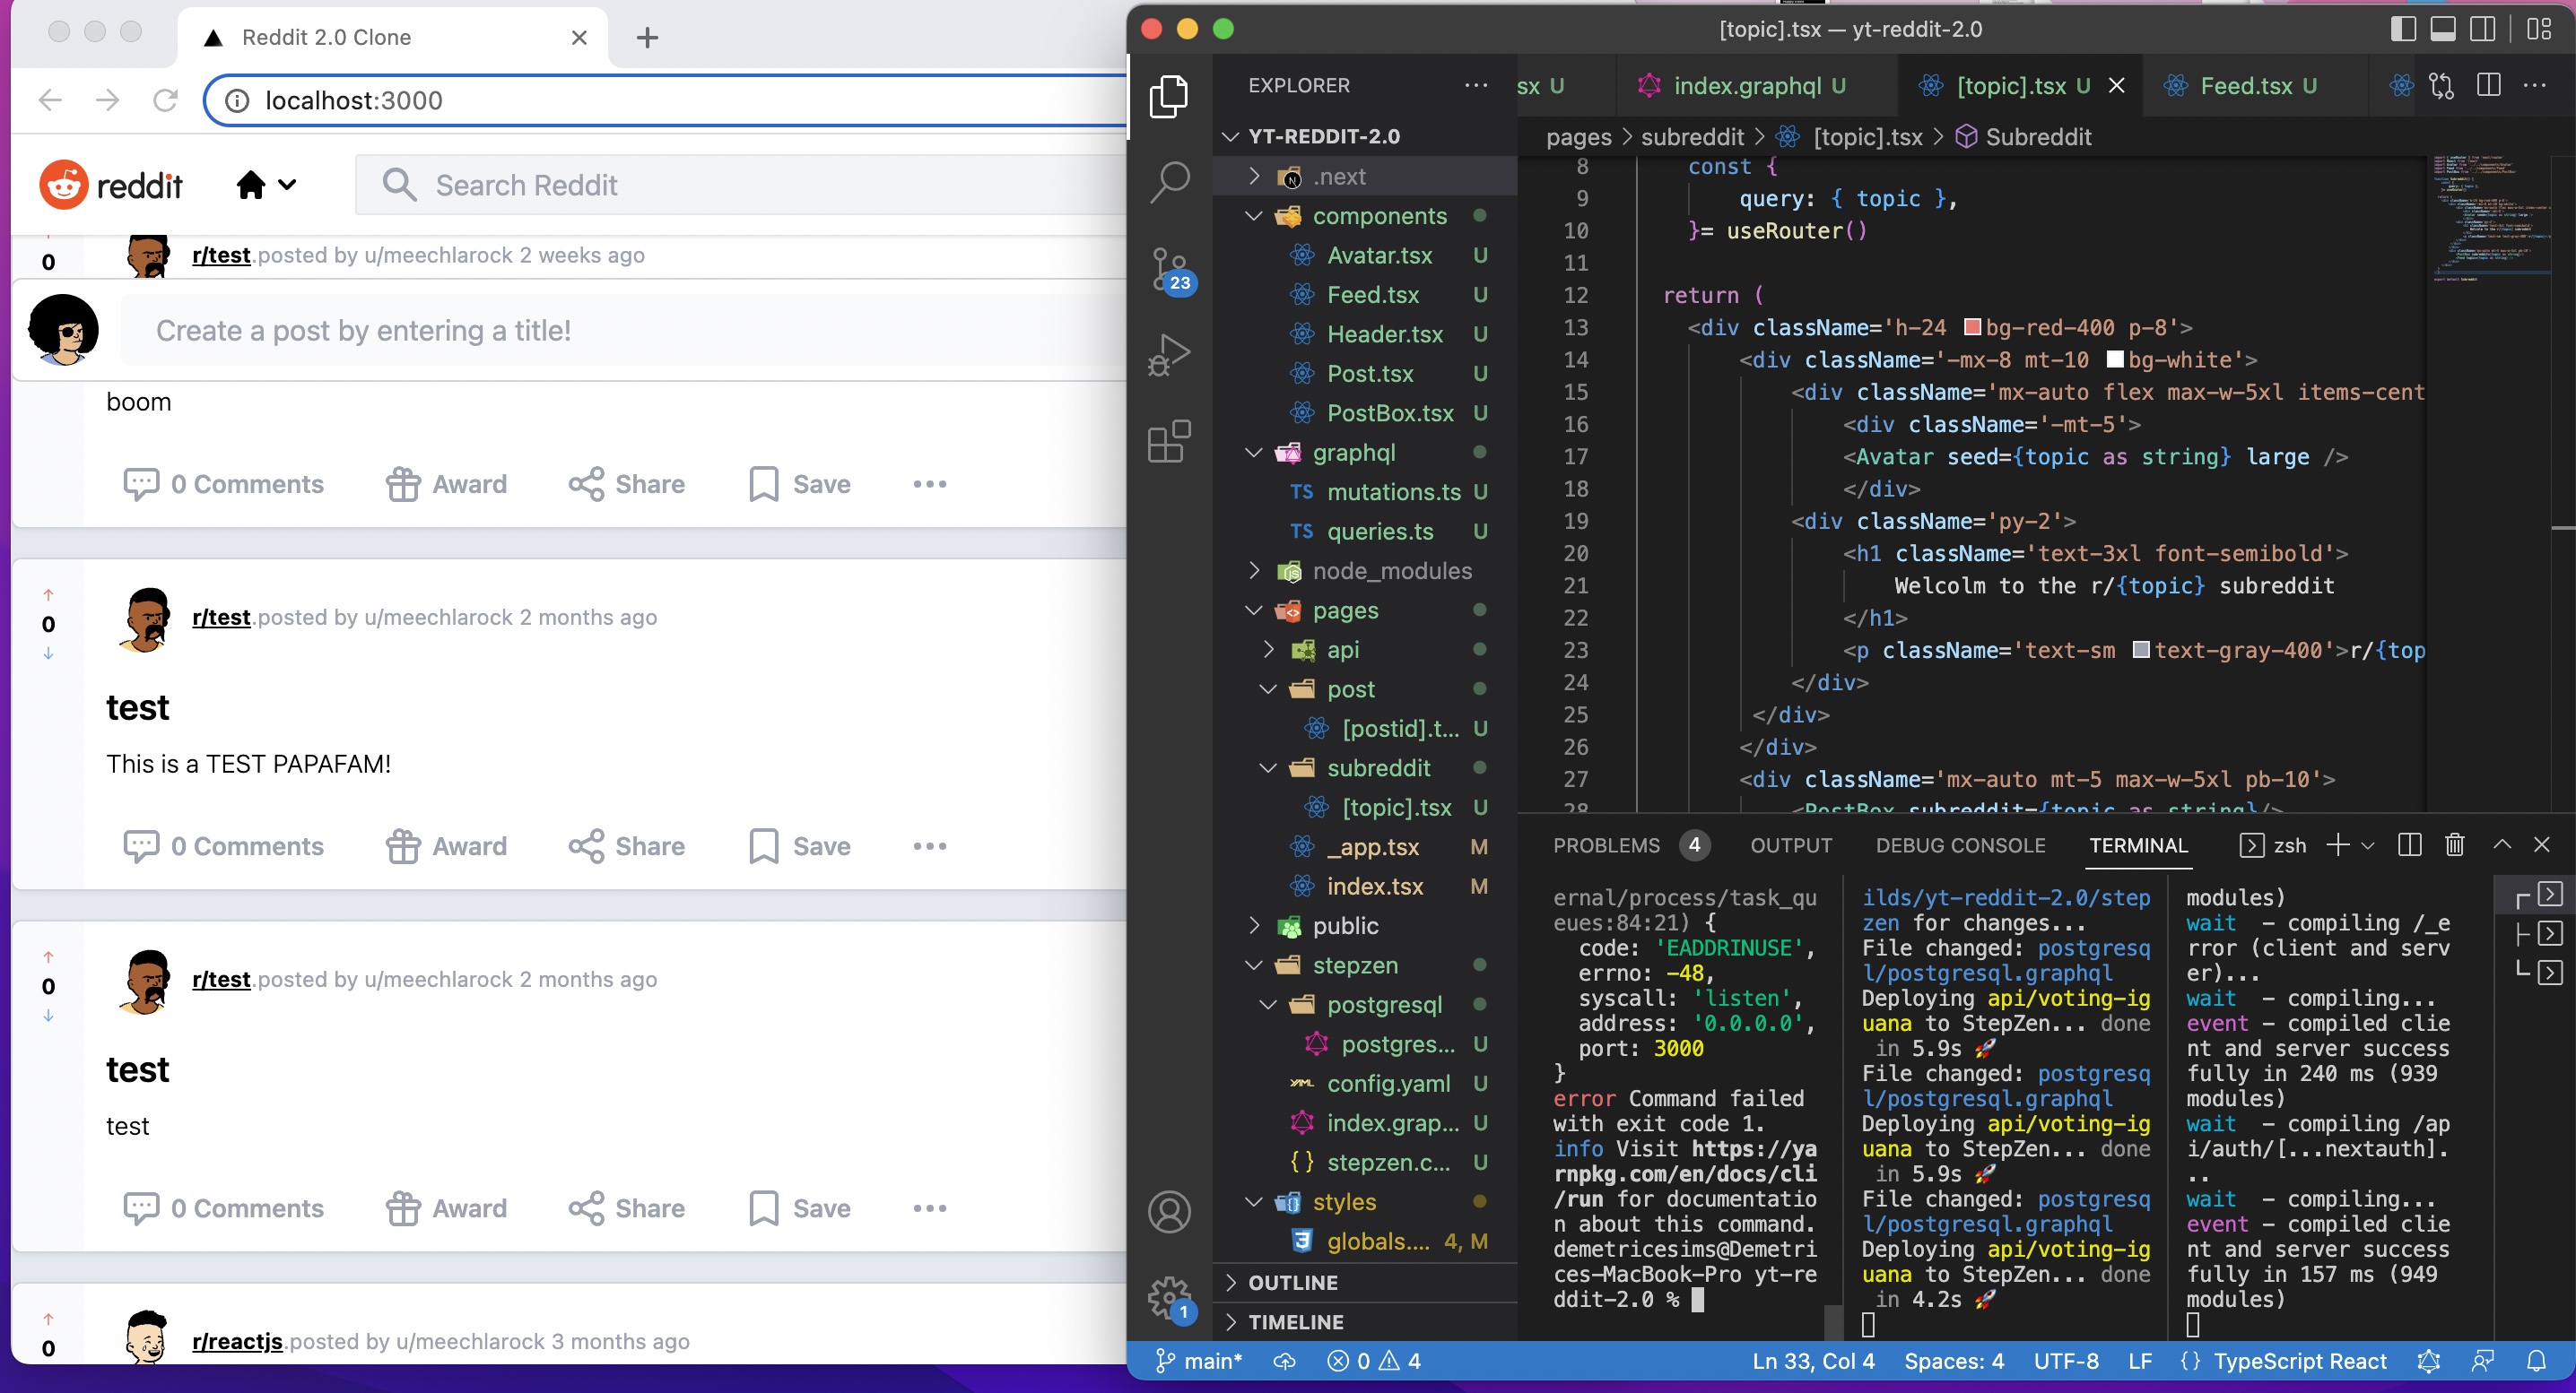Expand the public folder
Viewport: 2576px width, 1393px height.
[x=1254, y=926]
